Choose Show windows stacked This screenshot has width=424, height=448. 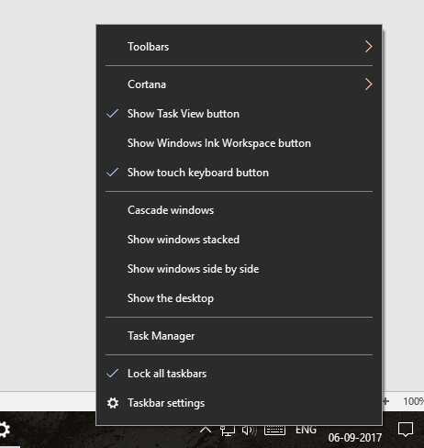pyautogui.click(x=239, y=240)
